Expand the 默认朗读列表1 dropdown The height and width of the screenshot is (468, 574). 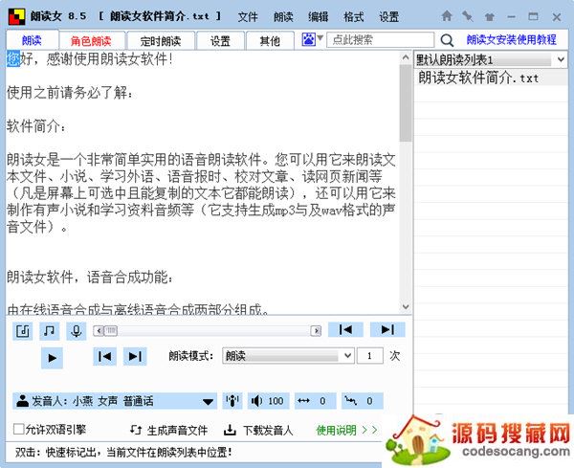561,59
